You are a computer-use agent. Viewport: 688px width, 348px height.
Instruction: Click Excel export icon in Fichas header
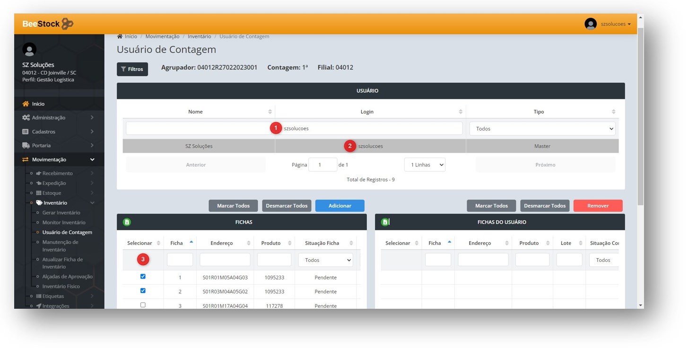[x=127, y=222]
